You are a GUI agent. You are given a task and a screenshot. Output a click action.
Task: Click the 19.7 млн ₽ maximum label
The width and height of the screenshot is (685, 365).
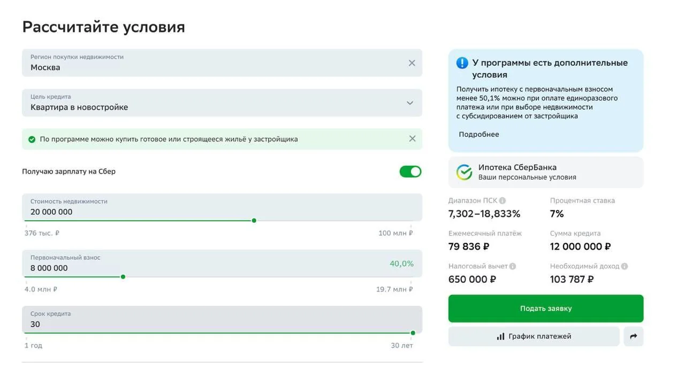[x=394, y=289]
